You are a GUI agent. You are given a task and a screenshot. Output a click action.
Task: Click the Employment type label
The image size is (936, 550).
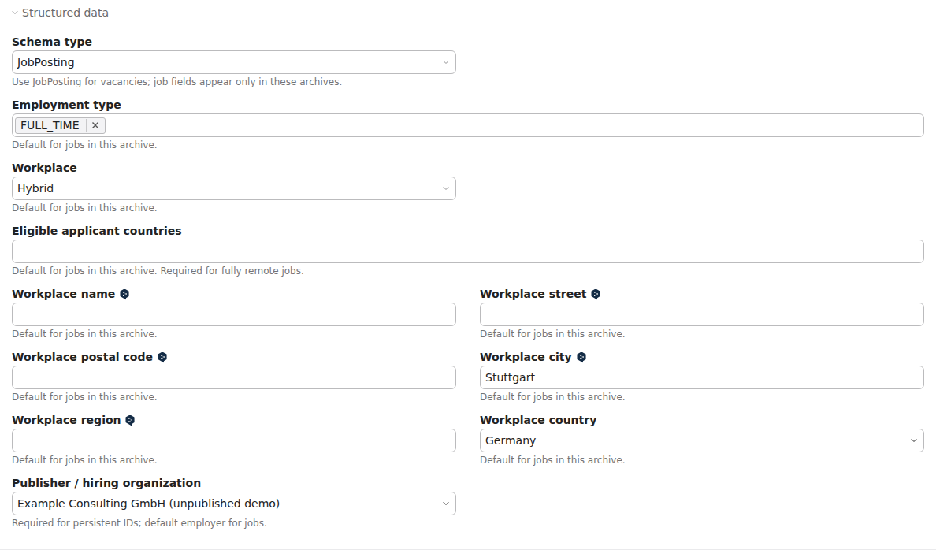(x=66, y=105)
